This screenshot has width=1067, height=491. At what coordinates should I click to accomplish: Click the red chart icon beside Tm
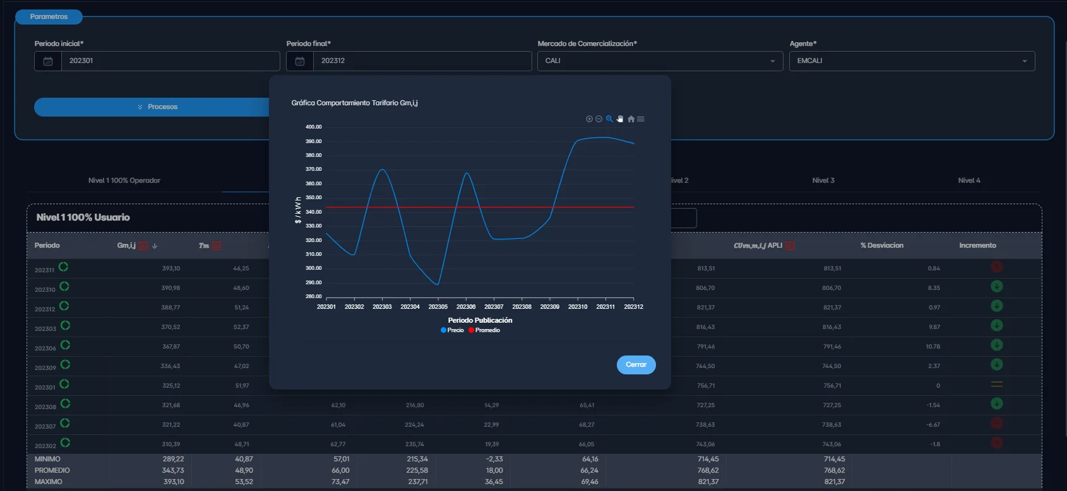(217, 246)
